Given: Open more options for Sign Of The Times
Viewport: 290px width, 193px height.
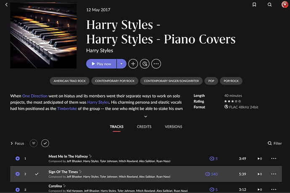Looking at the screenshot, I should 274,174.
